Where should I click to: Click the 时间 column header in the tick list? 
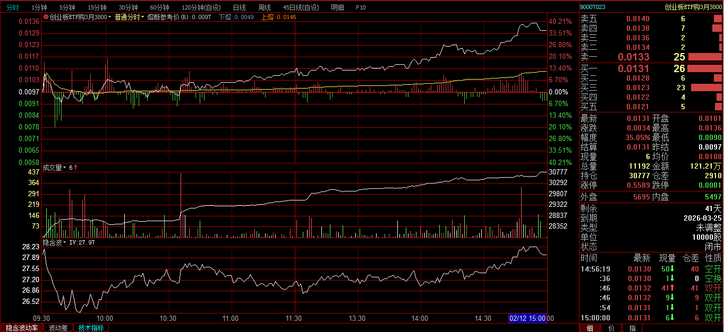[589, 258]
